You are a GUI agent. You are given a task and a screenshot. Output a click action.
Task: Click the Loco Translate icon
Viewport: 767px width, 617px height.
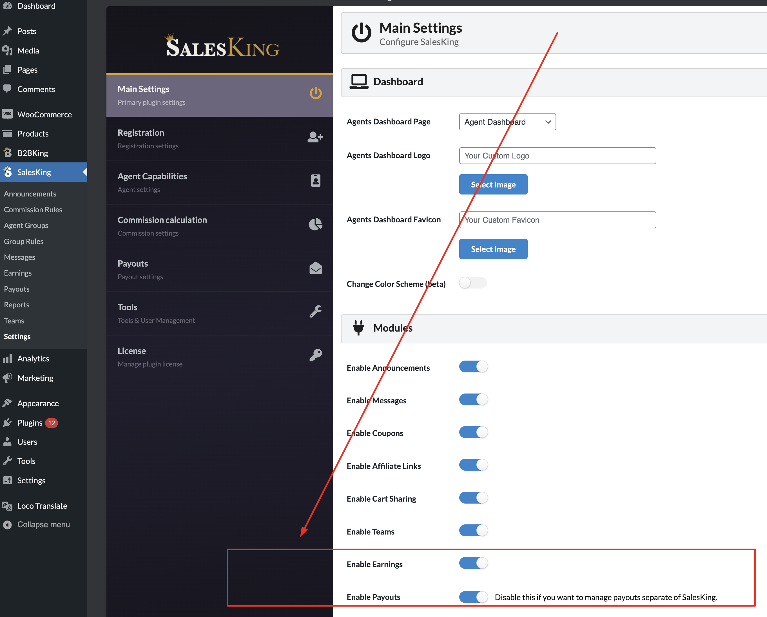pyautogui.click(x=8, y=506)
